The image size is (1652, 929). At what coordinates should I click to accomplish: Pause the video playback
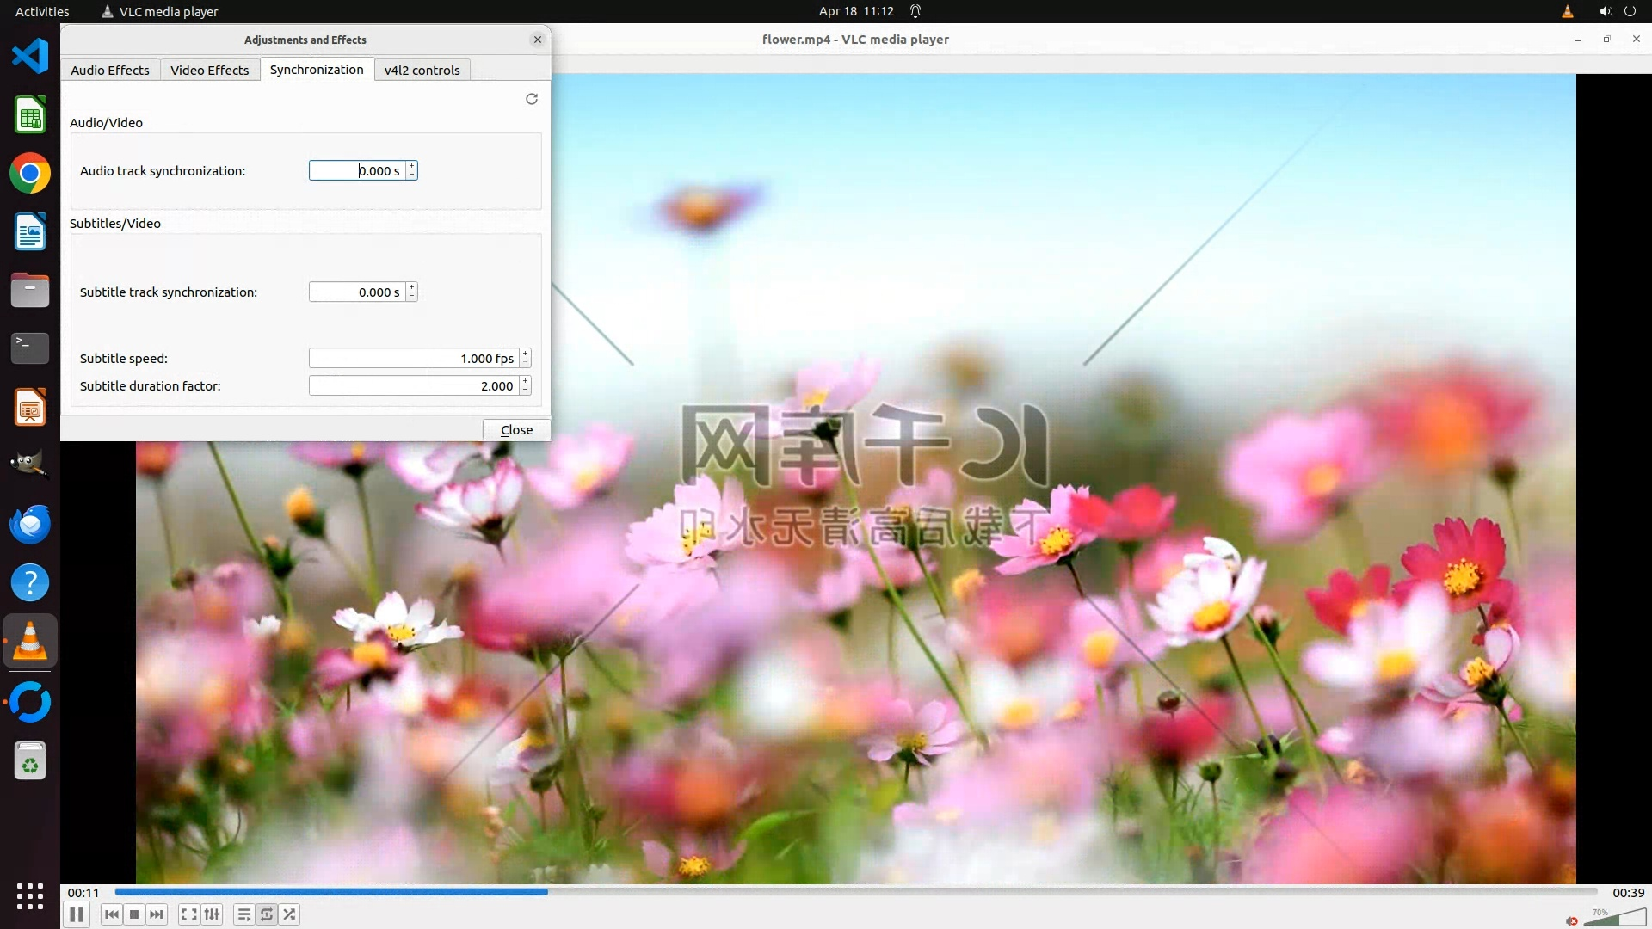[x=76, y=914]
